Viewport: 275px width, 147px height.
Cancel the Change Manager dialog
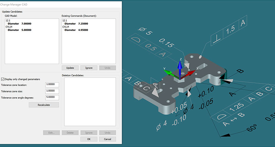107,139
